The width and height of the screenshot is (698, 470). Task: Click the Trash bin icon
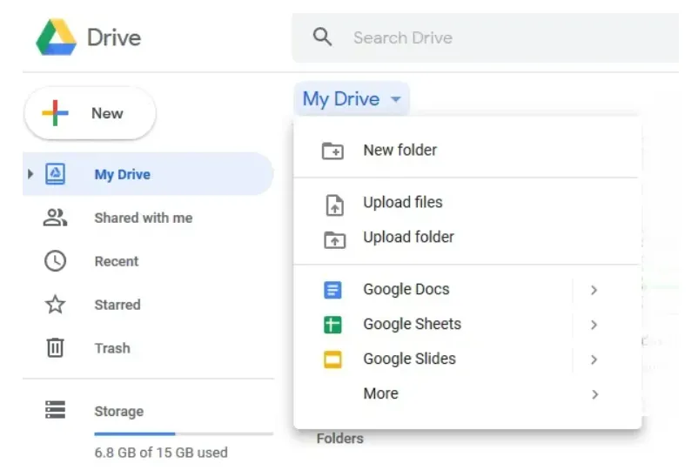[x=55, y=347]
